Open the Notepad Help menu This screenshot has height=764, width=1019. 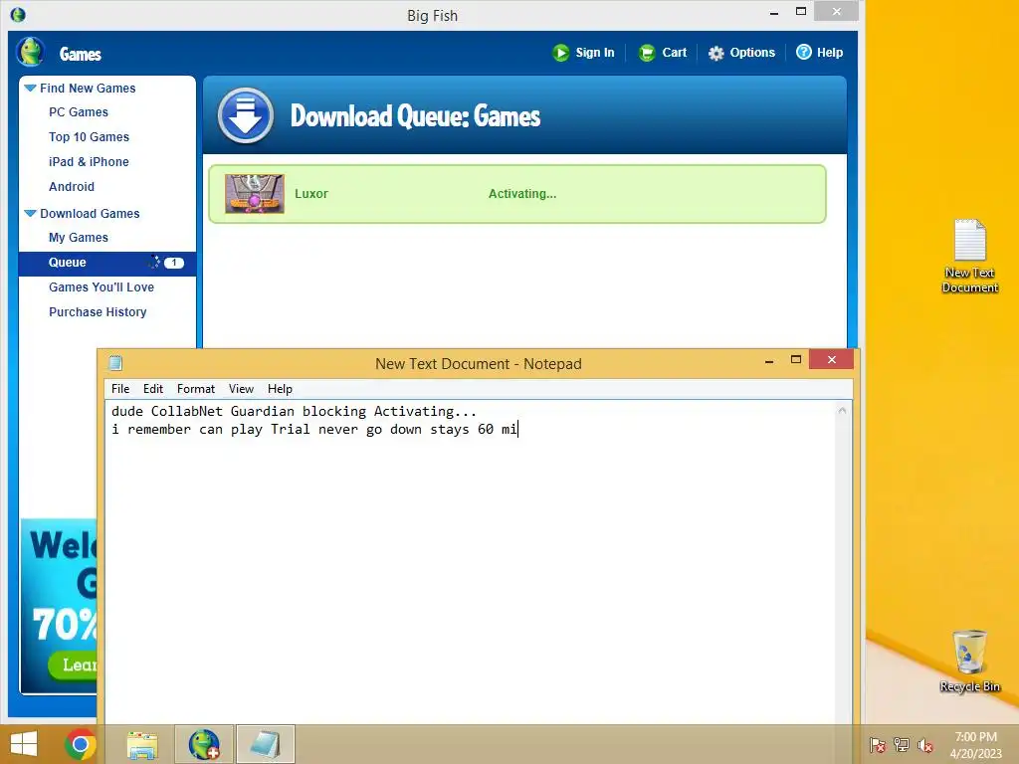280,389
